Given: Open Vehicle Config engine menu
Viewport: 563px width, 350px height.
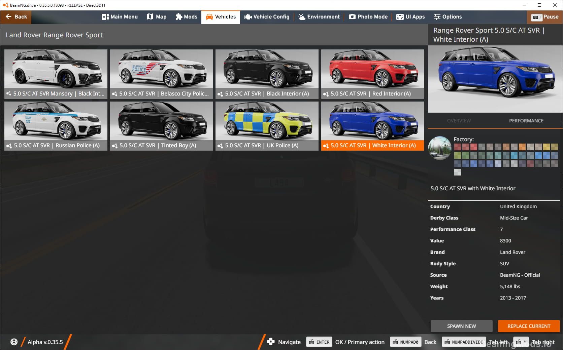Looking at the screenshot, I should pos(267,17).
